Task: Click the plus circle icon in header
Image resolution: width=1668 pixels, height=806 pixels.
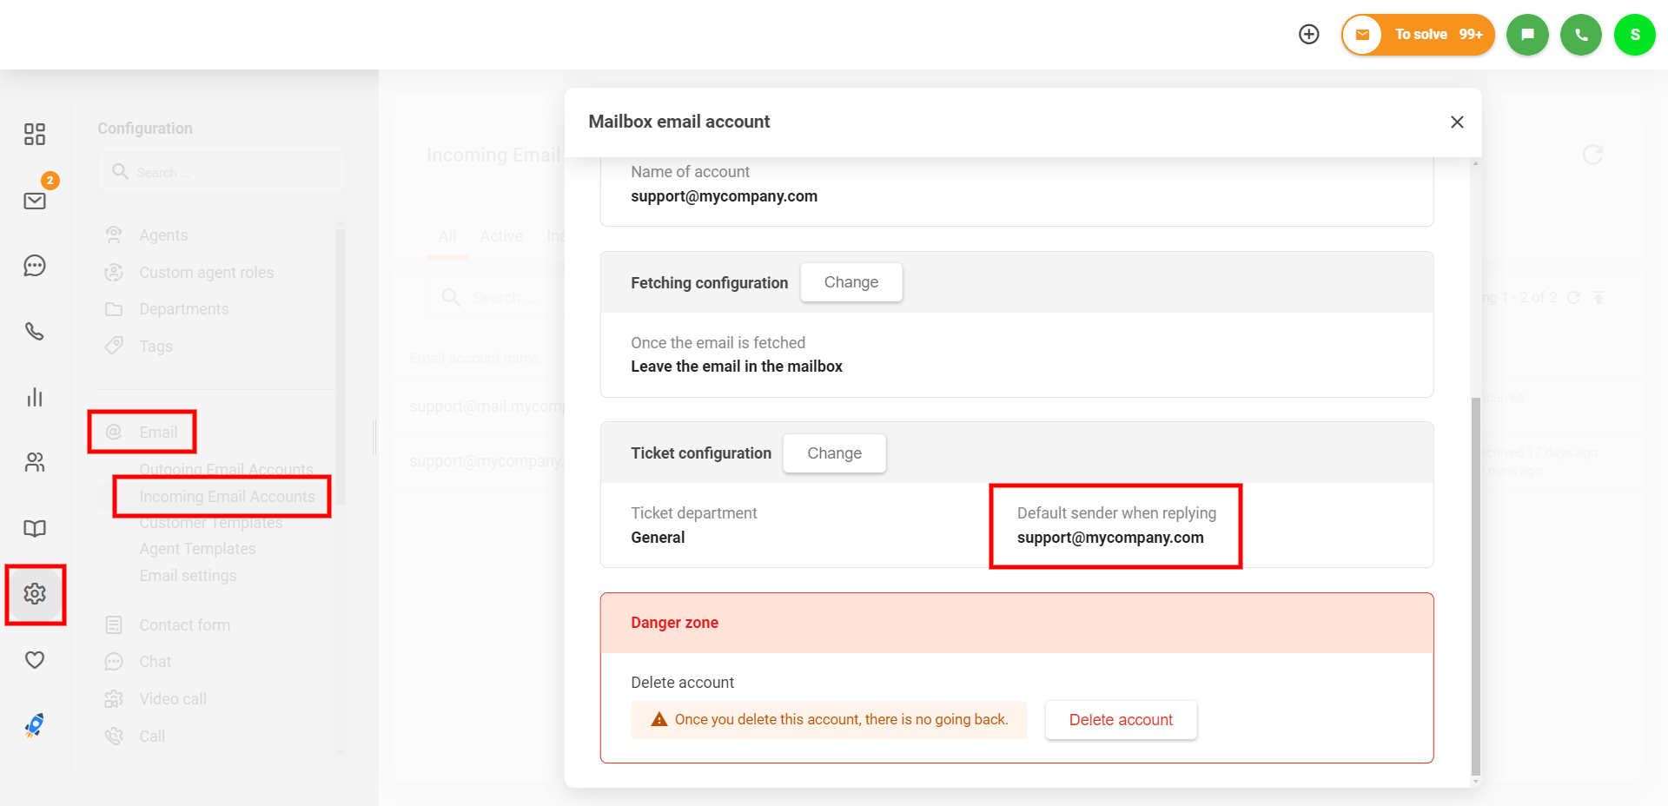Action: pos(1308,34)
